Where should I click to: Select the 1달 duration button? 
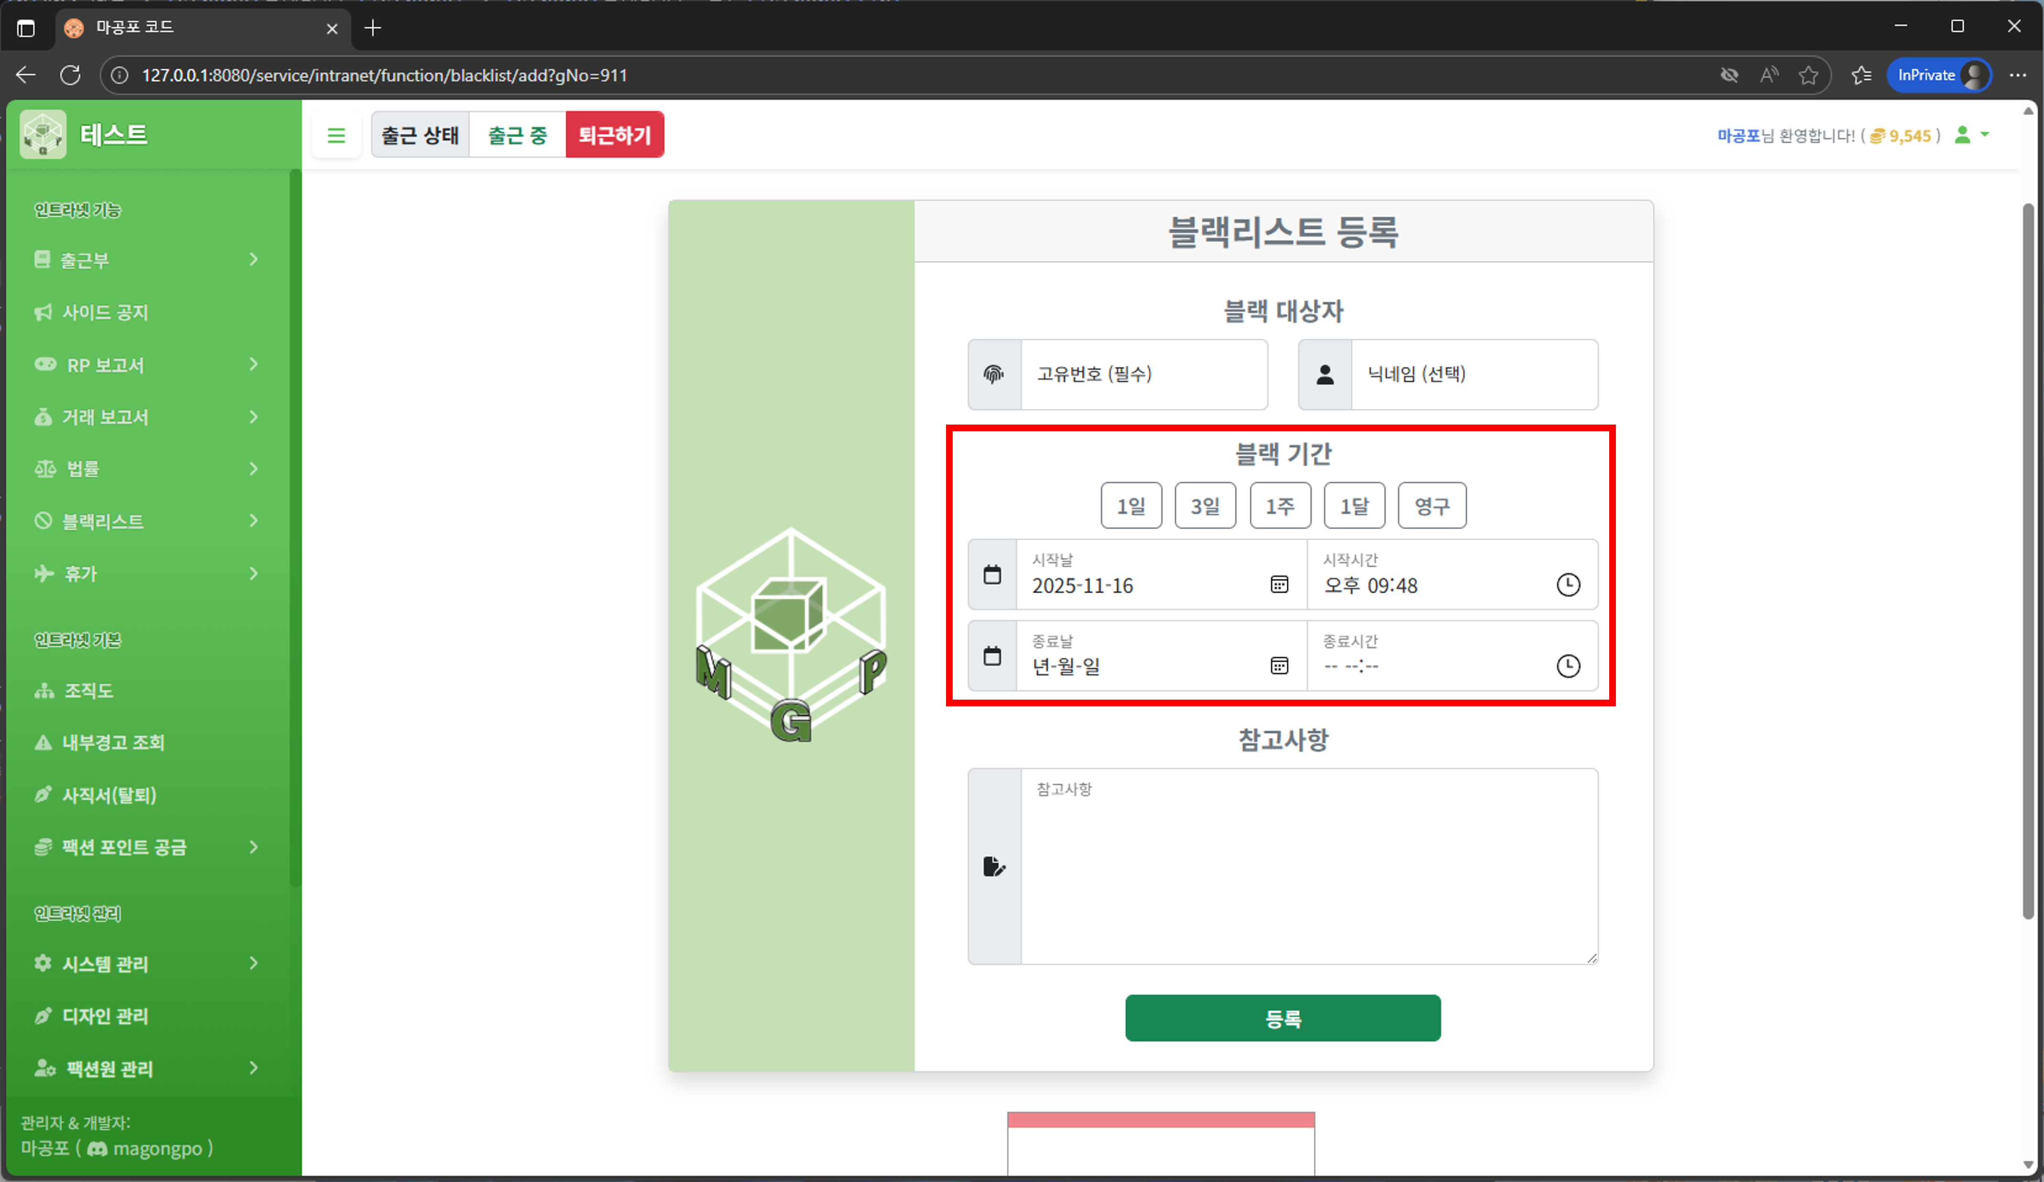click(1355, 506)
